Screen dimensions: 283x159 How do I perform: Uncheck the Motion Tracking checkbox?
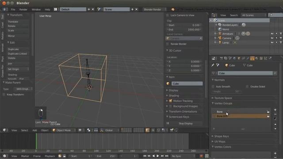[171, 101]
